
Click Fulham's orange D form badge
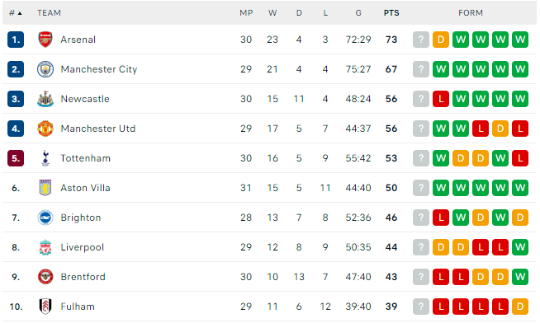click(x=520, y=307)
